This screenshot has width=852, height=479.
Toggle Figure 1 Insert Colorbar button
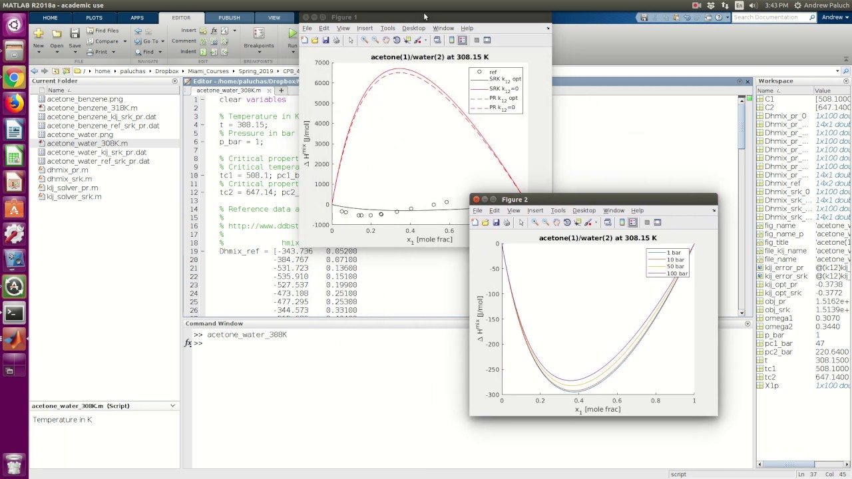pos(451,40)
